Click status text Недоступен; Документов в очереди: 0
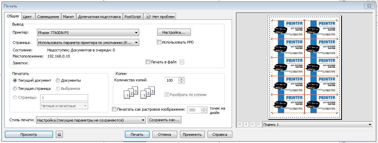This screenshot has width=378, height=143. [x=81, y=50]
